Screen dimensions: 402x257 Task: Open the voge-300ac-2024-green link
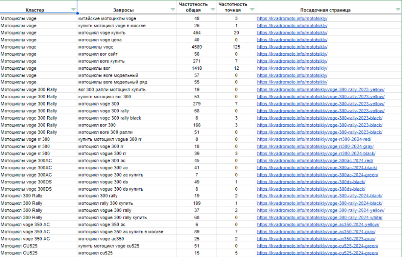coord(318,175)
